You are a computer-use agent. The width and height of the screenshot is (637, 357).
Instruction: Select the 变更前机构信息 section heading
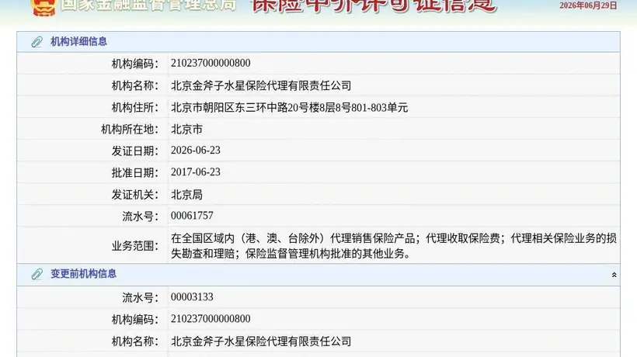[83, 274]
